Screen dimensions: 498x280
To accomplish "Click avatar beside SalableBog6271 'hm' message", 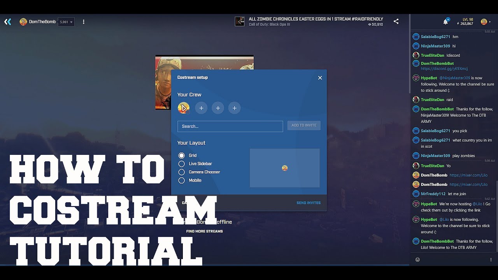I will 416,37.
